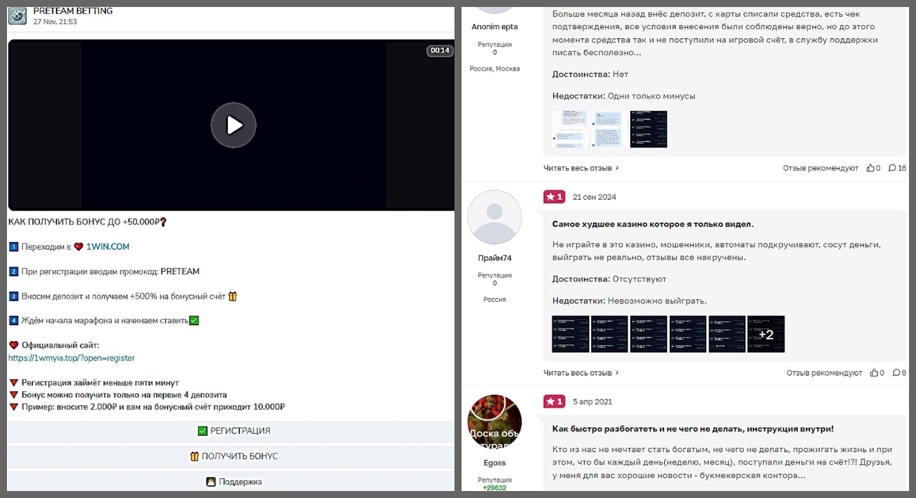This screenshot has height=498, width=916.
Task: Click the number 2 step emoji
Action: (x=14, y=271)
